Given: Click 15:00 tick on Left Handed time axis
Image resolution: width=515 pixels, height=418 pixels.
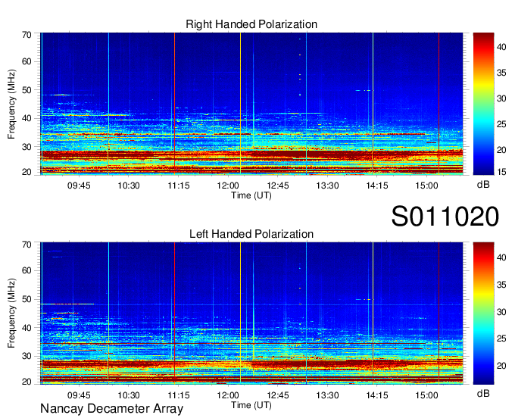Looking at the screenshot, I should click(426, 395).
